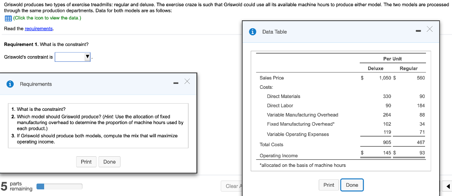This screenshot has height=196, width=452.
Task: Click Done in the Data Table dialog
Action: coord(352,185)
